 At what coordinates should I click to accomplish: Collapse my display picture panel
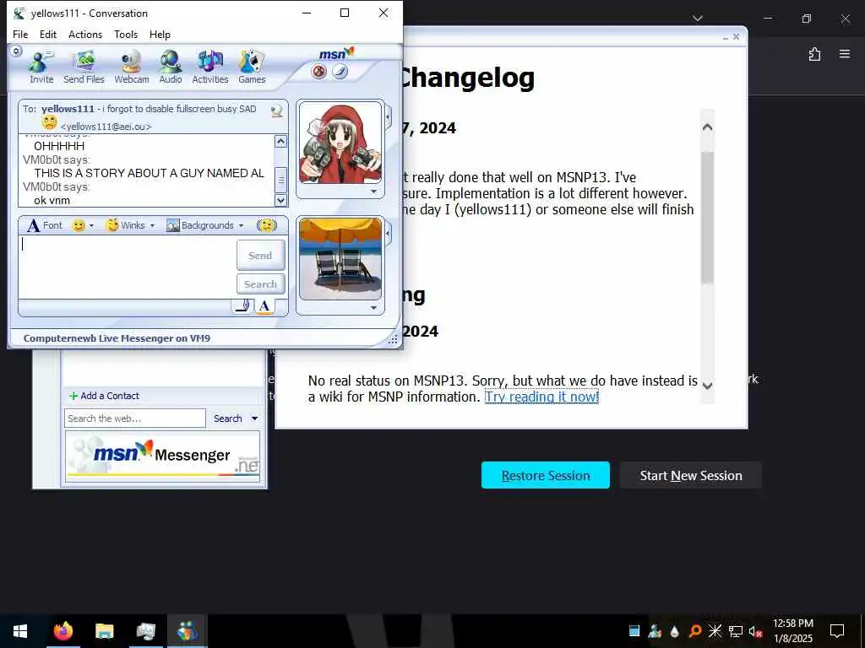click(x=389, y=234)
